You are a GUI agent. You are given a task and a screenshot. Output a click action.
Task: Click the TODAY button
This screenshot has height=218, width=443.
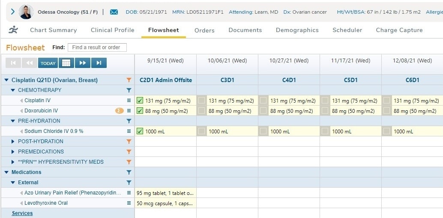(48, 63)
